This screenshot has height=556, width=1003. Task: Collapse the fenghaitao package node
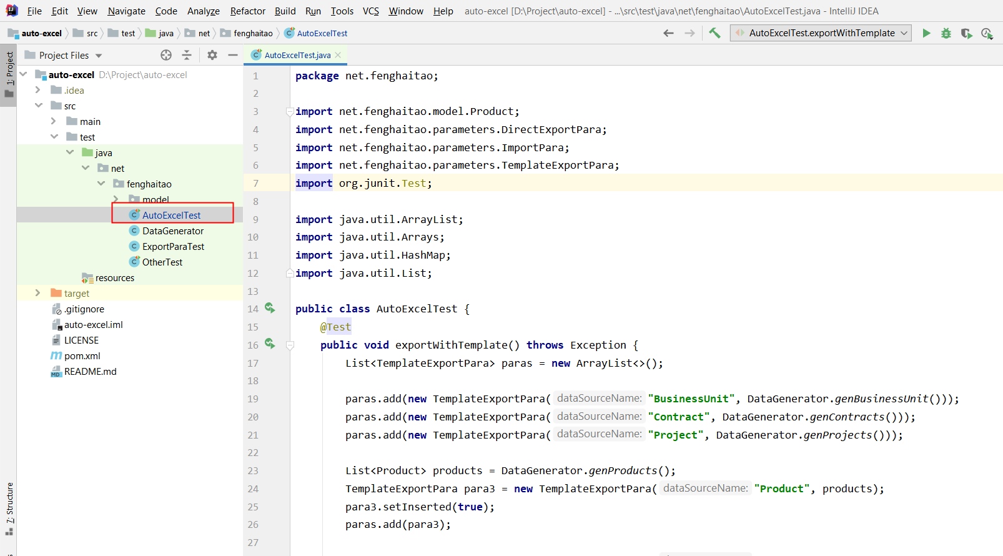click(101, 184)
